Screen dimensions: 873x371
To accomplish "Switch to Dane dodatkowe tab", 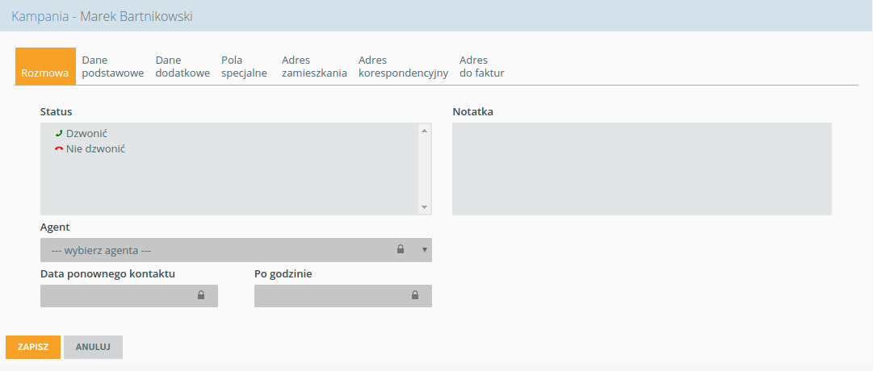I will click(x=183, y=66).
